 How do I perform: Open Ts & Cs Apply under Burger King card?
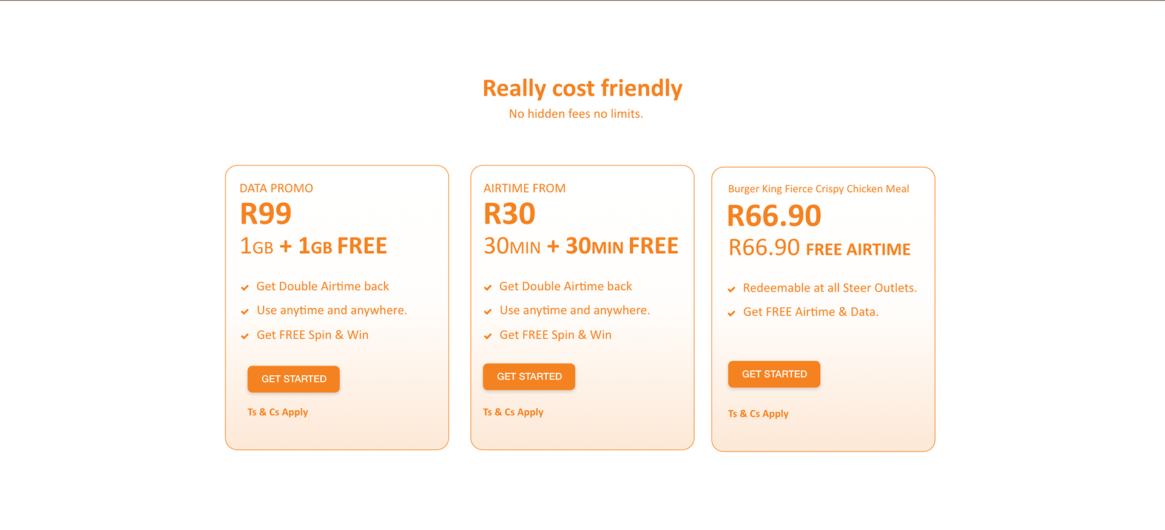758,414
